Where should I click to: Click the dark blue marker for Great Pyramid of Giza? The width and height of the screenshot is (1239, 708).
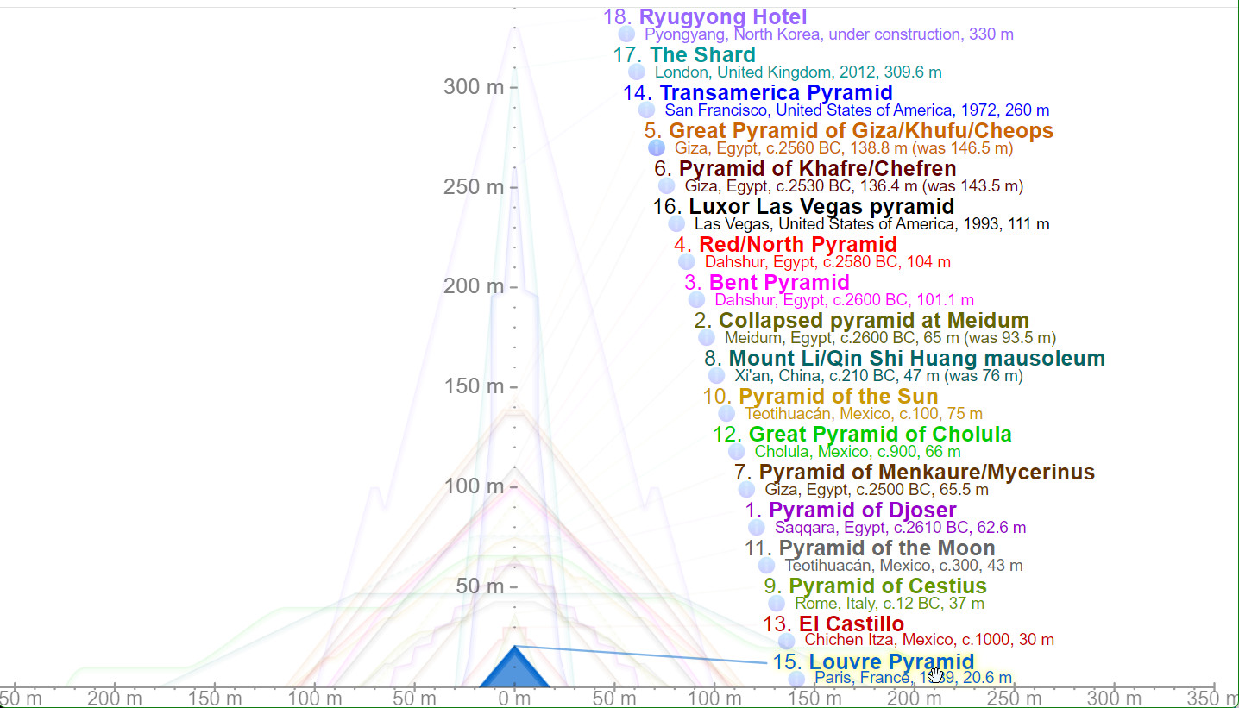(x=657, y=148)
